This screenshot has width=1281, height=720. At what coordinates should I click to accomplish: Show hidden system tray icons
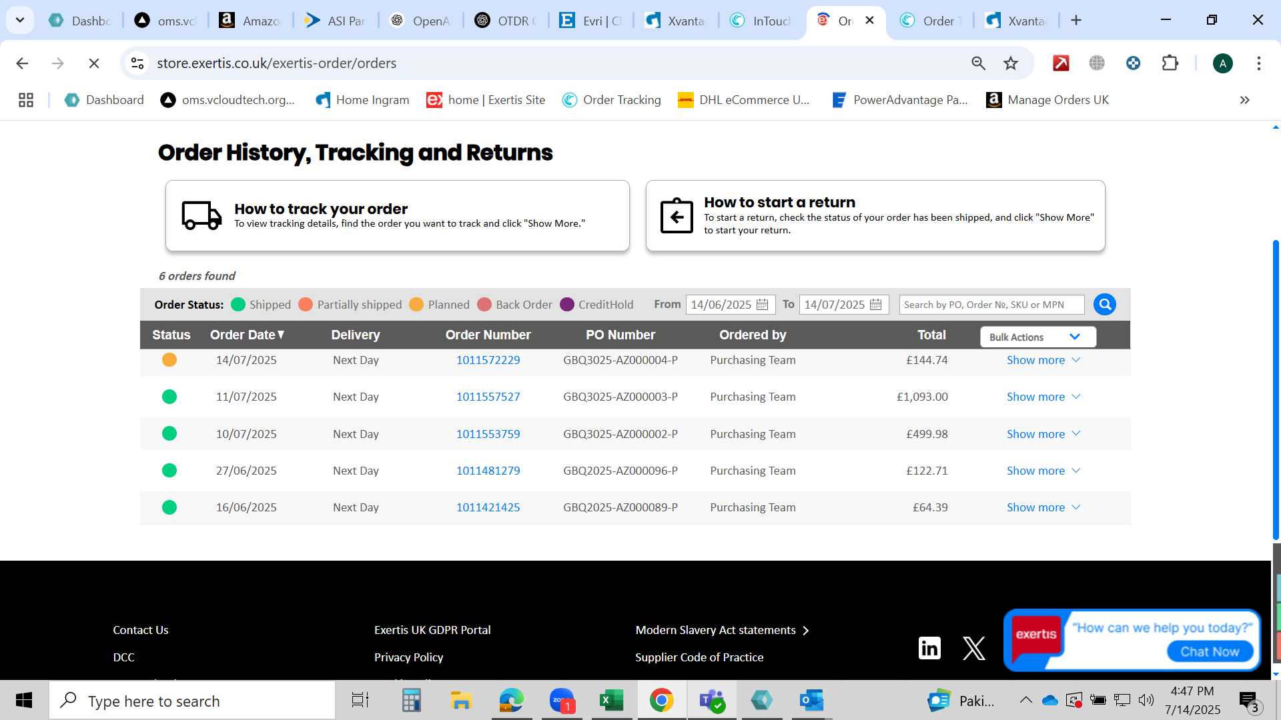click(x=1025, y=700)
